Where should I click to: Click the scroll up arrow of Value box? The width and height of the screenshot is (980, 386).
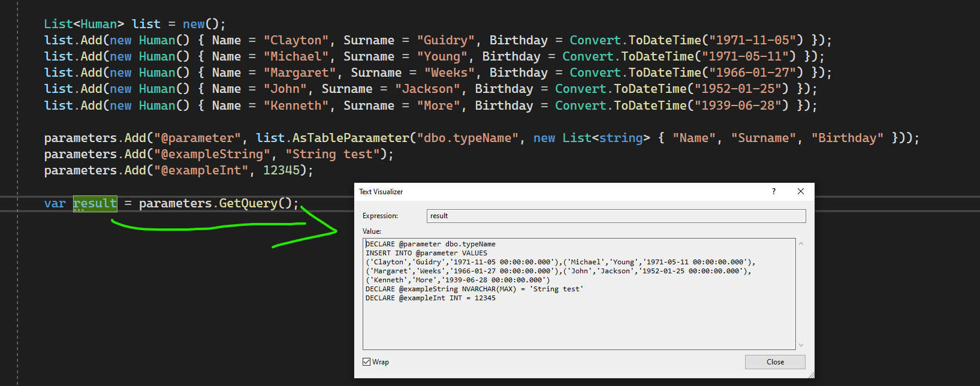(x=801, y=244)
